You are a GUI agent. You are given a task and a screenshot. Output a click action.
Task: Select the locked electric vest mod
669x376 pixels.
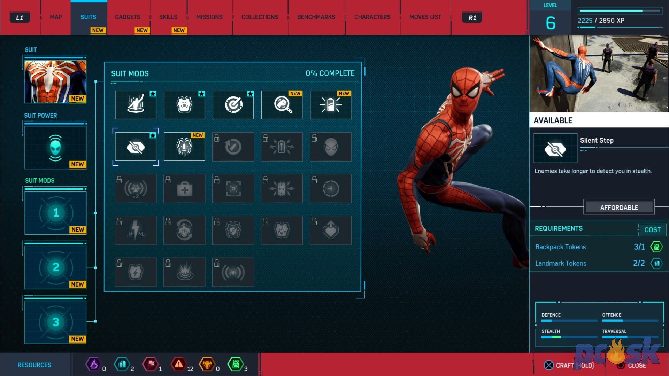click(x=136, y=272)
